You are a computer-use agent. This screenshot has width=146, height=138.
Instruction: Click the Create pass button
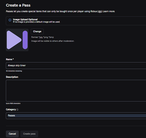tap(29, 134)
